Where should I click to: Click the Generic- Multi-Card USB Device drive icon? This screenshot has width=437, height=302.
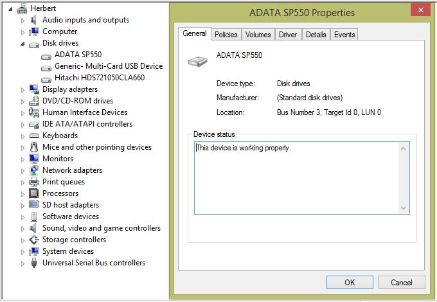click(x=46, y=67)
